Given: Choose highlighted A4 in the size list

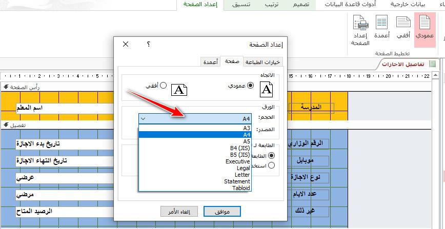Looking at the screenshot, I should click(195, 135).
